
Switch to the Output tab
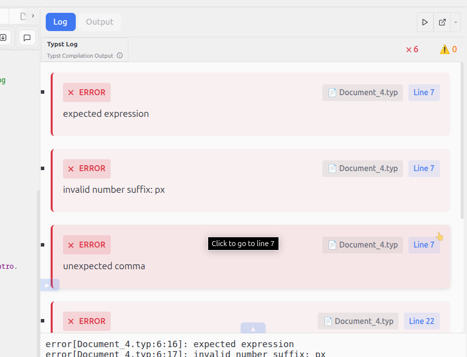(100, 22)
